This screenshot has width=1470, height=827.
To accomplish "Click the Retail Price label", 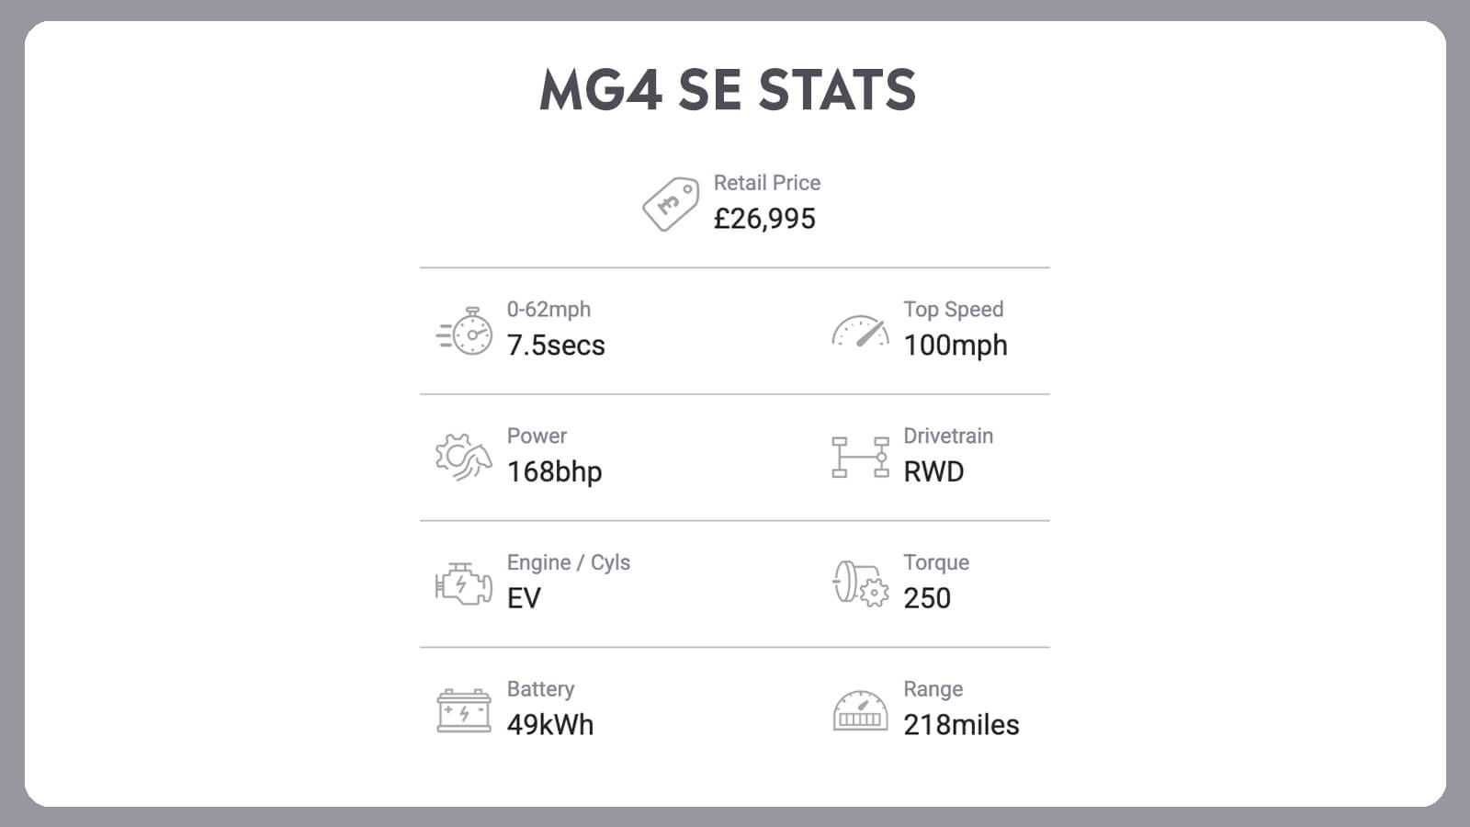I will click(767, 183).
